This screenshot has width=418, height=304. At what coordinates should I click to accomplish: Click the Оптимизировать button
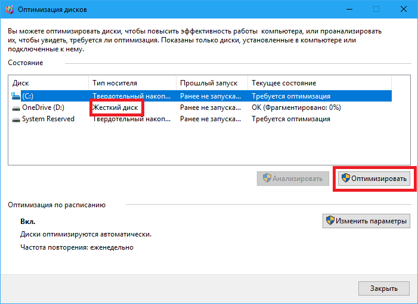[x=374, y=179]
